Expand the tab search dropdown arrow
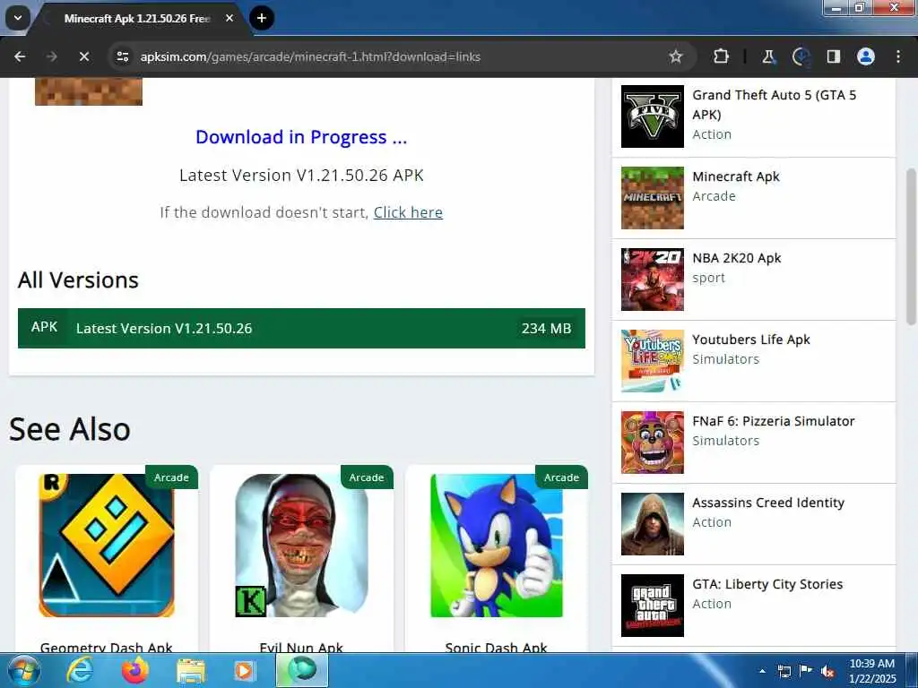The height and width of the screenshot is (688, 918). click(x=18, y=18)
